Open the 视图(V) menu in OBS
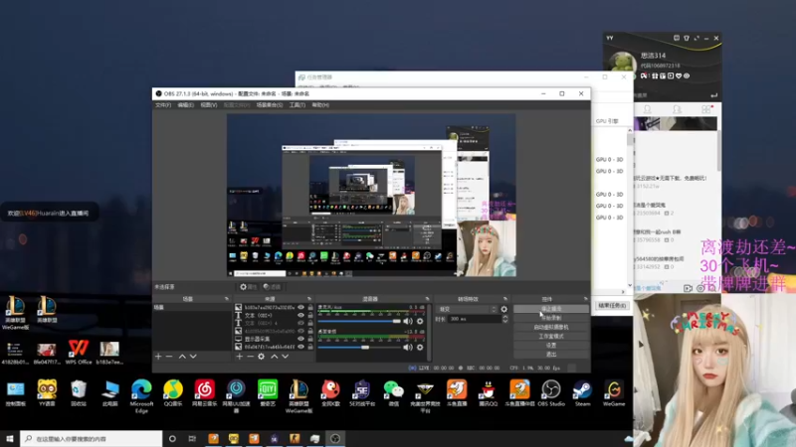Viewport: 796px width, 447px height. (x=209, y=105)
